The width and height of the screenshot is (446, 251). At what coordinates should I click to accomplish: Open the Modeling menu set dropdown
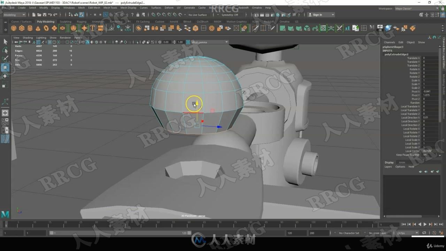click(x=14, y=15)
